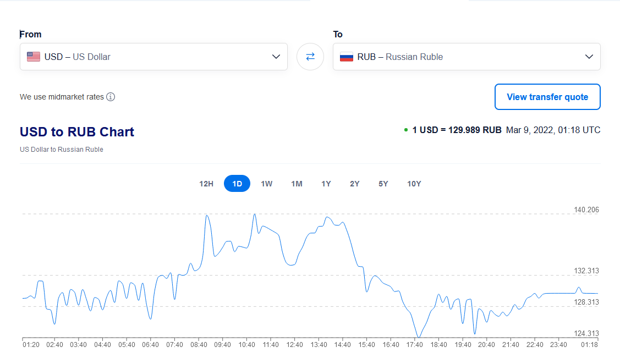
Task: Click the Russian flag icon
Action: (x=347, y=57)
